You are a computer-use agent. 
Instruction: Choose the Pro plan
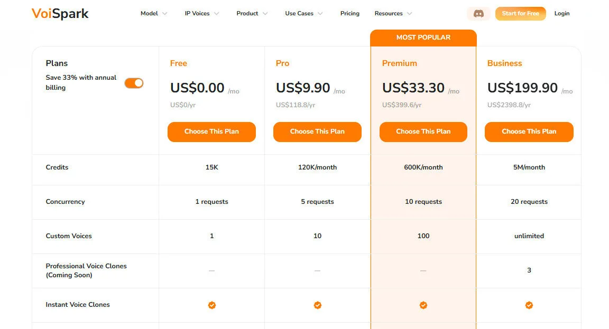tap(317, 131)
